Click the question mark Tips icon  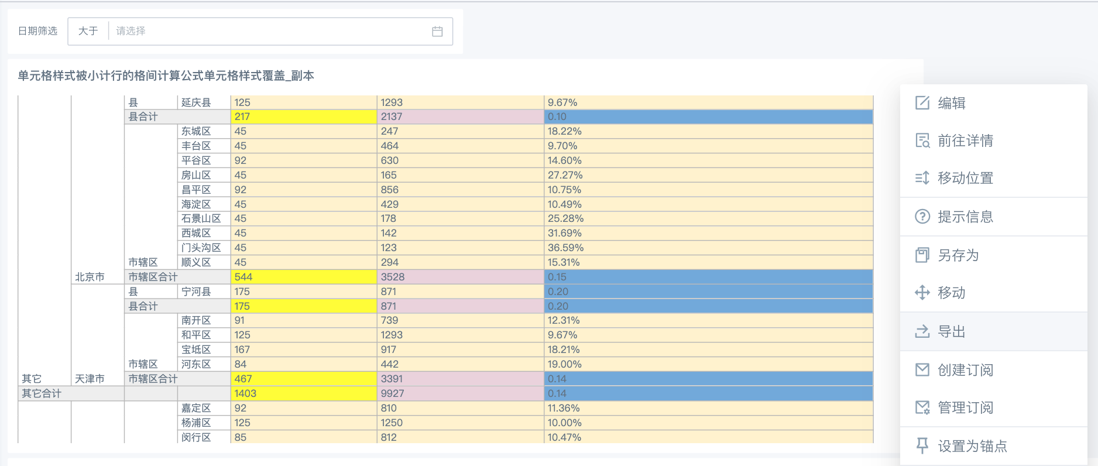pos(922,217)
